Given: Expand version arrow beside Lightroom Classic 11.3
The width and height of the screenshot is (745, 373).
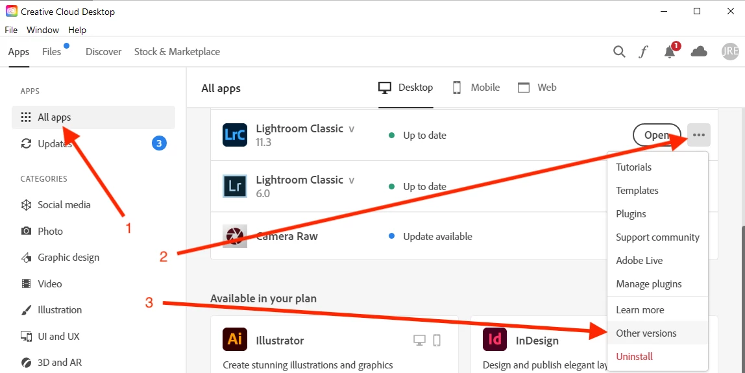Looking at the screenshot, I should click(352, 129).
